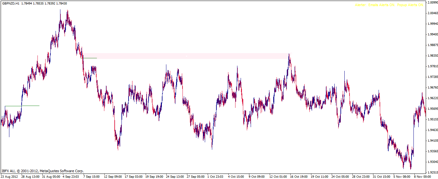Screen dimensions: 438x179
Task: Click the GBPNZD,H1 symbol label
Action: click(x=11, y=4)
